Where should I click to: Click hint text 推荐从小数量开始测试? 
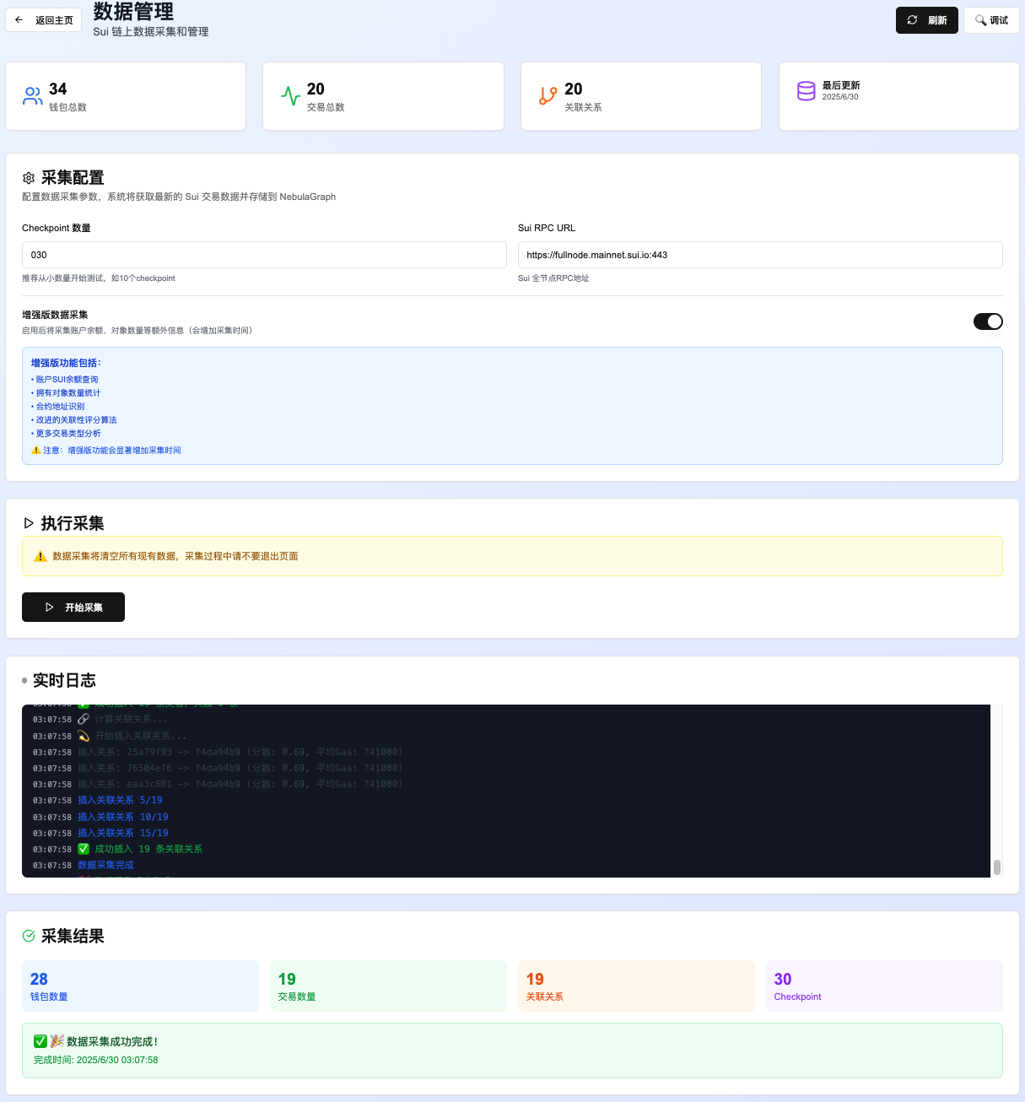(99, 278)
